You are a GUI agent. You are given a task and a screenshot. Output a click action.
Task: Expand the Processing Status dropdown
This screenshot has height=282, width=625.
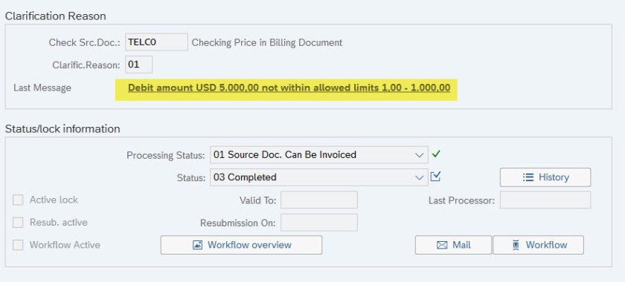[420, 154]
